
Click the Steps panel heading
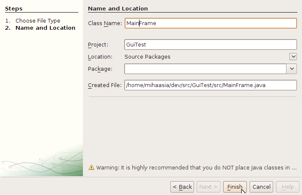14,9
